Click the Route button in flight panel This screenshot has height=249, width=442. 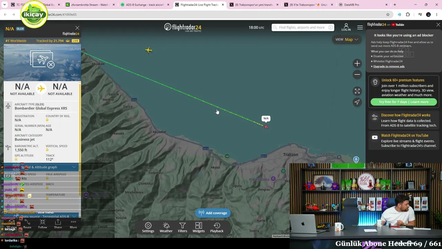click(27, 224)
